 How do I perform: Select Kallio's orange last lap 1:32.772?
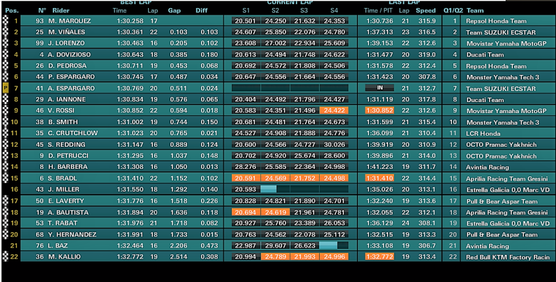click(379, 257)
